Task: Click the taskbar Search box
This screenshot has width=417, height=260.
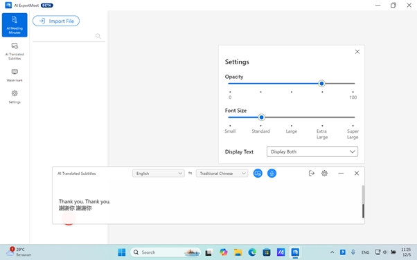Action: [166, 252]
